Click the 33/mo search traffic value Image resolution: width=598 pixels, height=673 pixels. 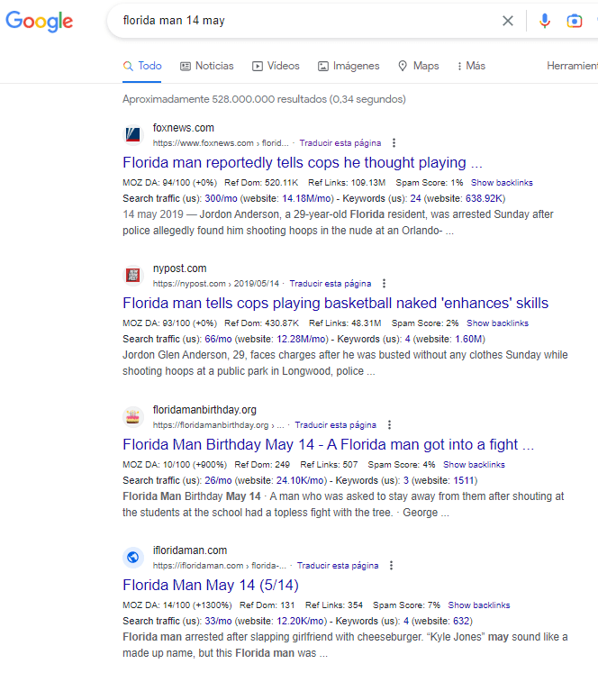(x=218, y=621)
